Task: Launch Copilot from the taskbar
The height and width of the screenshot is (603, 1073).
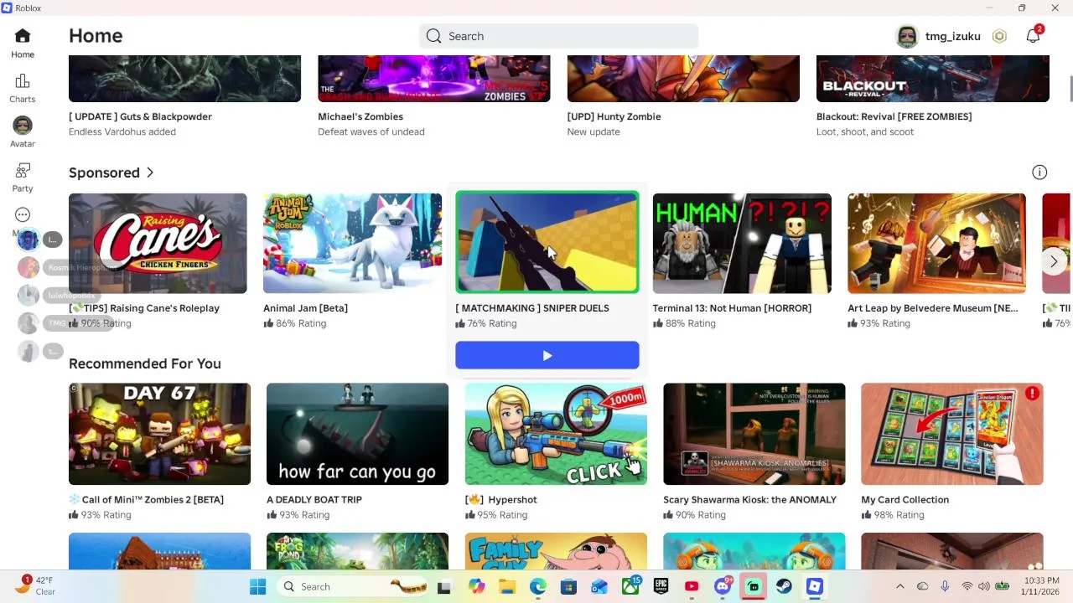Action: click(477, 586)
